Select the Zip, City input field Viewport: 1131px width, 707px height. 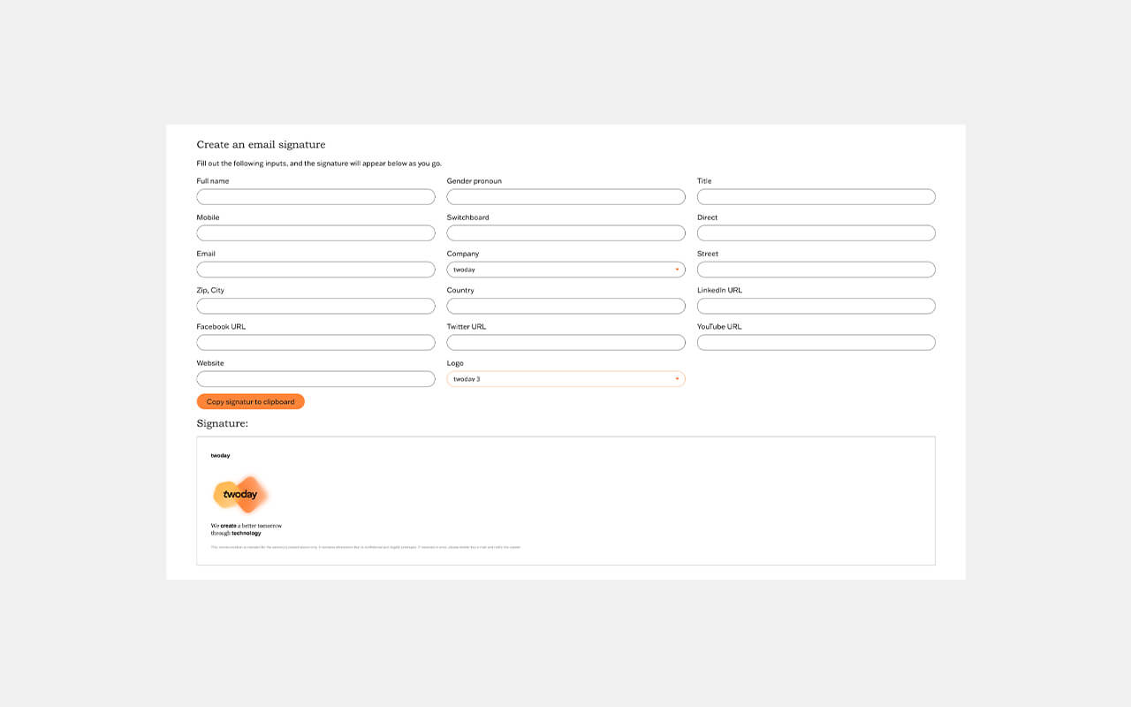click(x=315, y=305)
